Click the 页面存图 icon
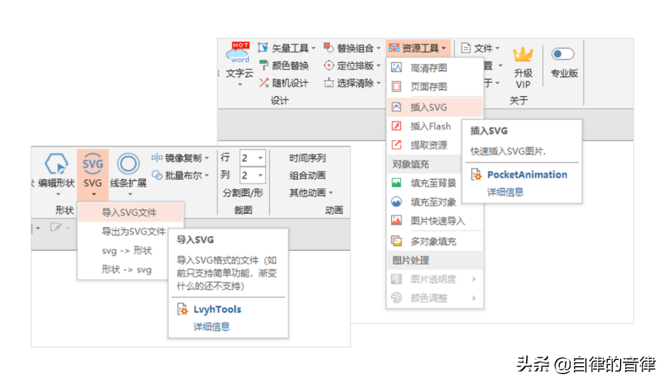 tap(396, 86)
